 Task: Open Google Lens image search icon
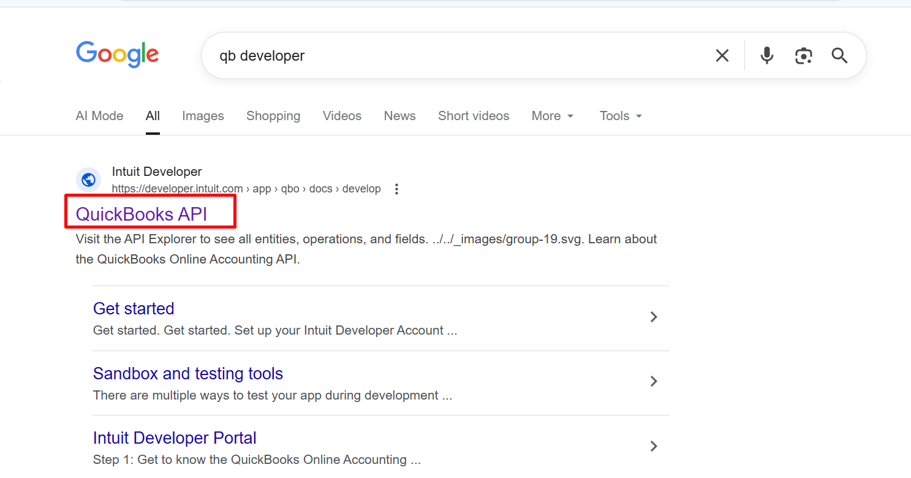point(803,56)
